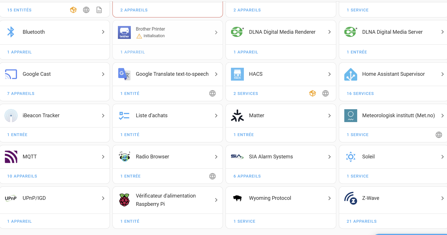Viewport: 447px width, 235px height.
Task: Click the YAML file icon beside 15 entités
Action: click(99, 10)
